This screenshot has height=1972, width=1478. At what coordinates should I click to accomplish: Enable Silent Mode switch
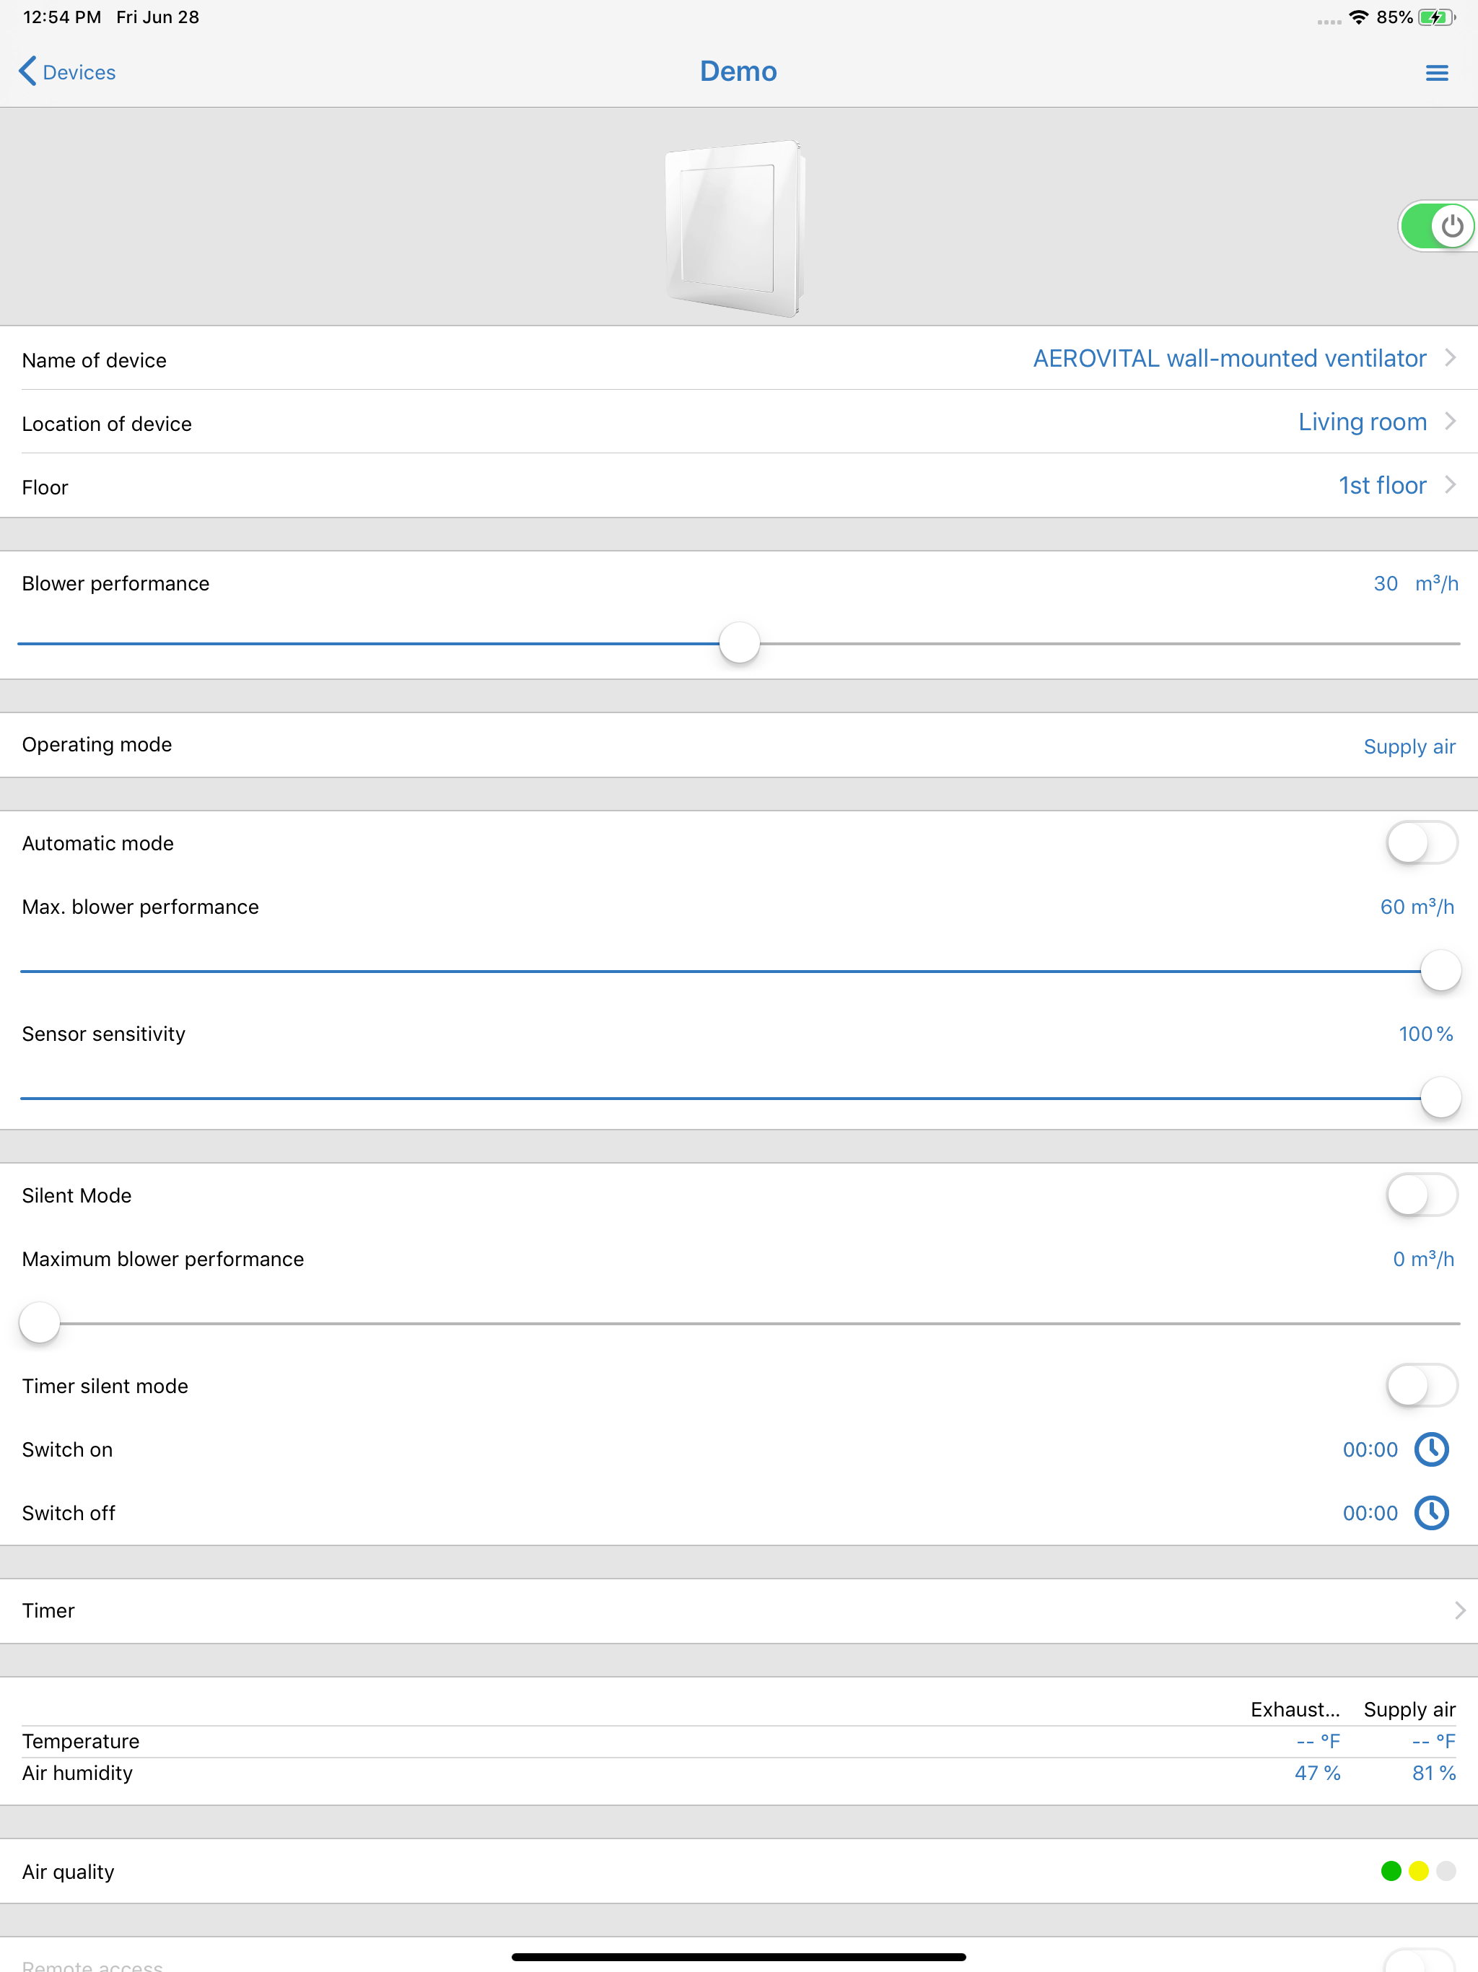[1422, 1195]
